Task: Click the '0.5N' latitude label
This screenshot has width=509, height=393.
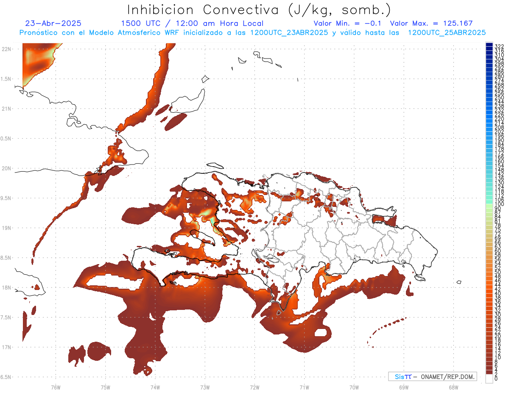Action: point(6,139)
